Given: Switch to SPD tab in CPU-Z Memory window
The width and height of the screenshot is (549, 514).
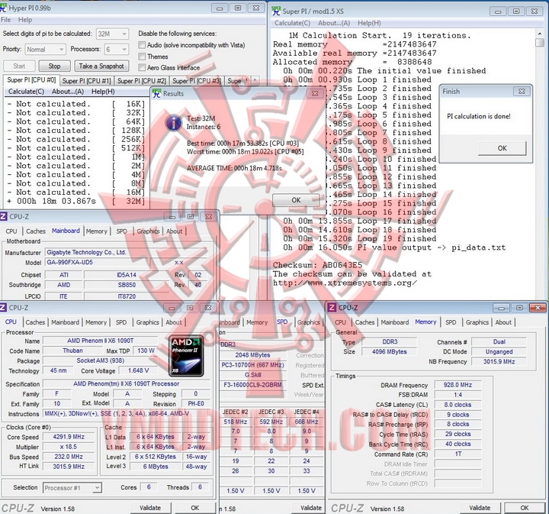Looking at the screenshot, I should (x=451, y=322).
